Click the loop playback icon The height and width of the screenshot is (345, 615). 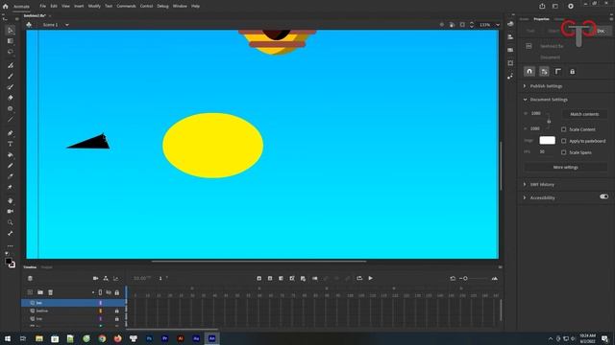359,279
